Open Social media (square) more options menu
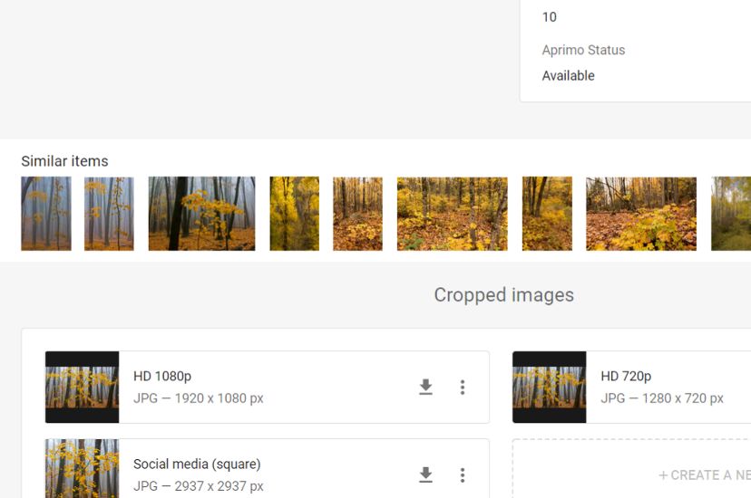 click(x=463, y=474)
